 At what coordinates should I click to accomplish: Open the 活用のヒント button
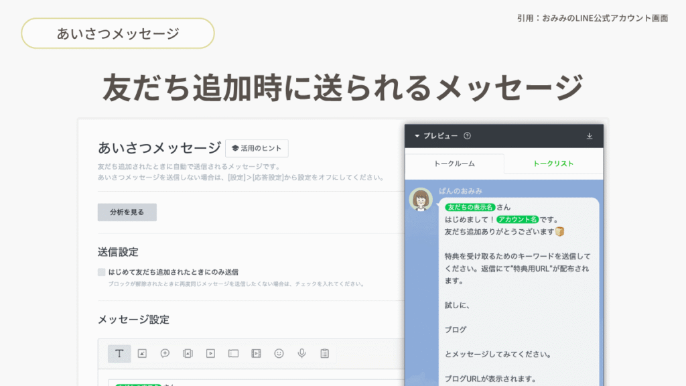click(257, 148)
